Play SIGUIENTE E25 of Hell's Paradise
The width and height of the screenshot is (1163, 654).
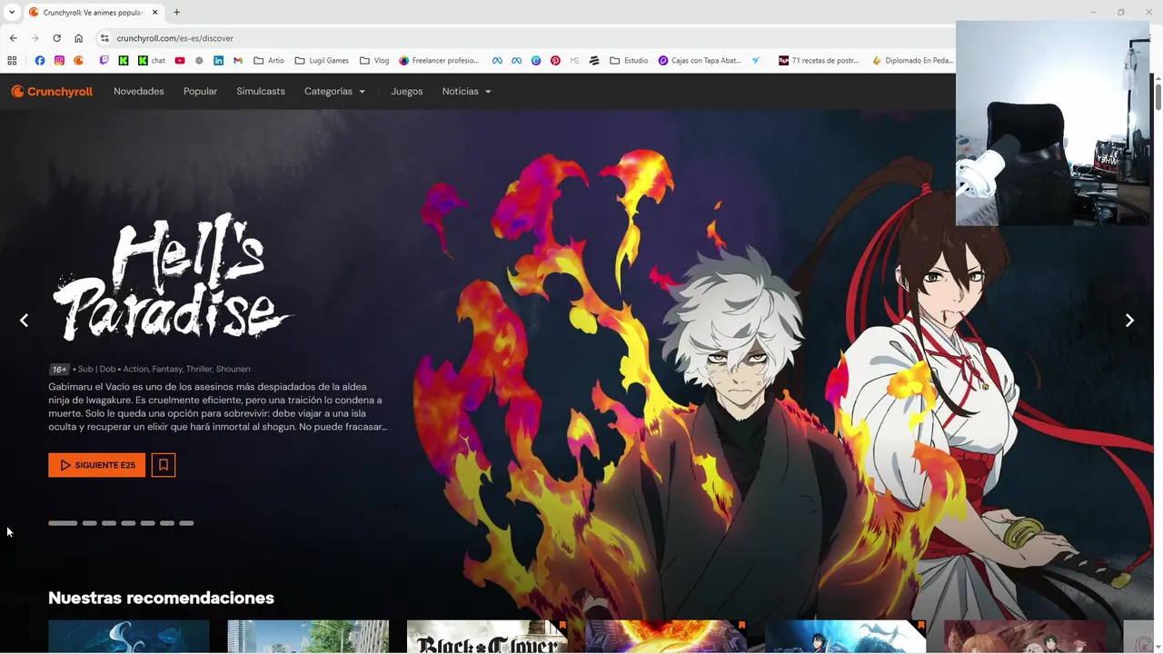(96, 465)
